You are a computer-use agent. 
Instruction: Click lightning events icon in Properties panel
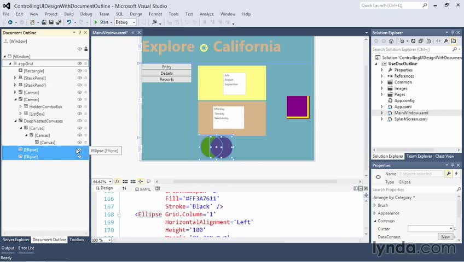pyautogui.click(x=456, y=174)
